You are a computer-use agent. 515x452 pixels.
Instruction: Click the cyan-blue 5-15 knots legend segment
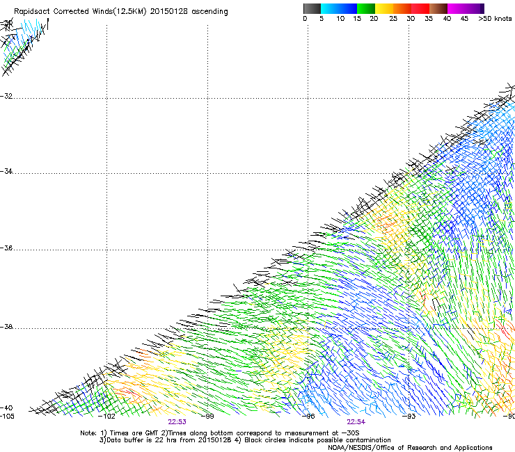tap(339, 8)
